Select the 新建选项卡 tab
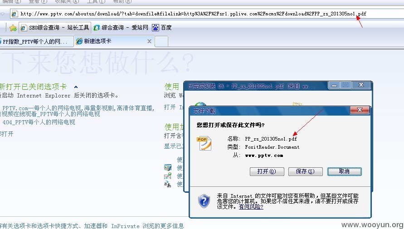Image resolution: width=404 pixels, height=229 pixels. pyautogui.click(x=114, y=41)
